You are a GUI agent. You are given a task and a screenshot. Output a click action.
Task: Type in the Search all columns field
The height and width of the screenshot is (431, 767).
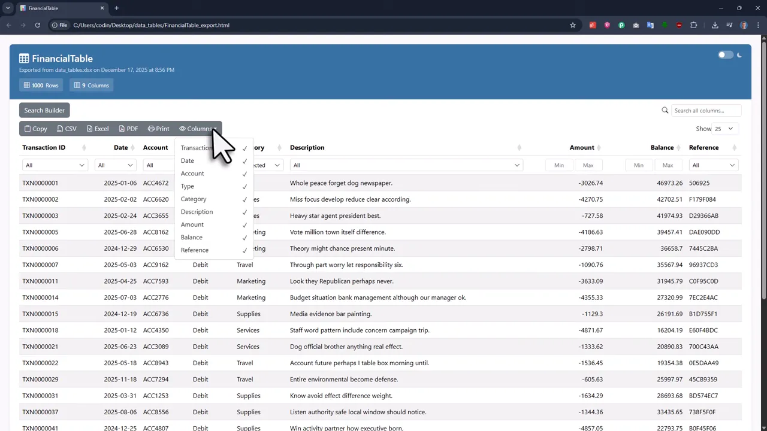706,110
